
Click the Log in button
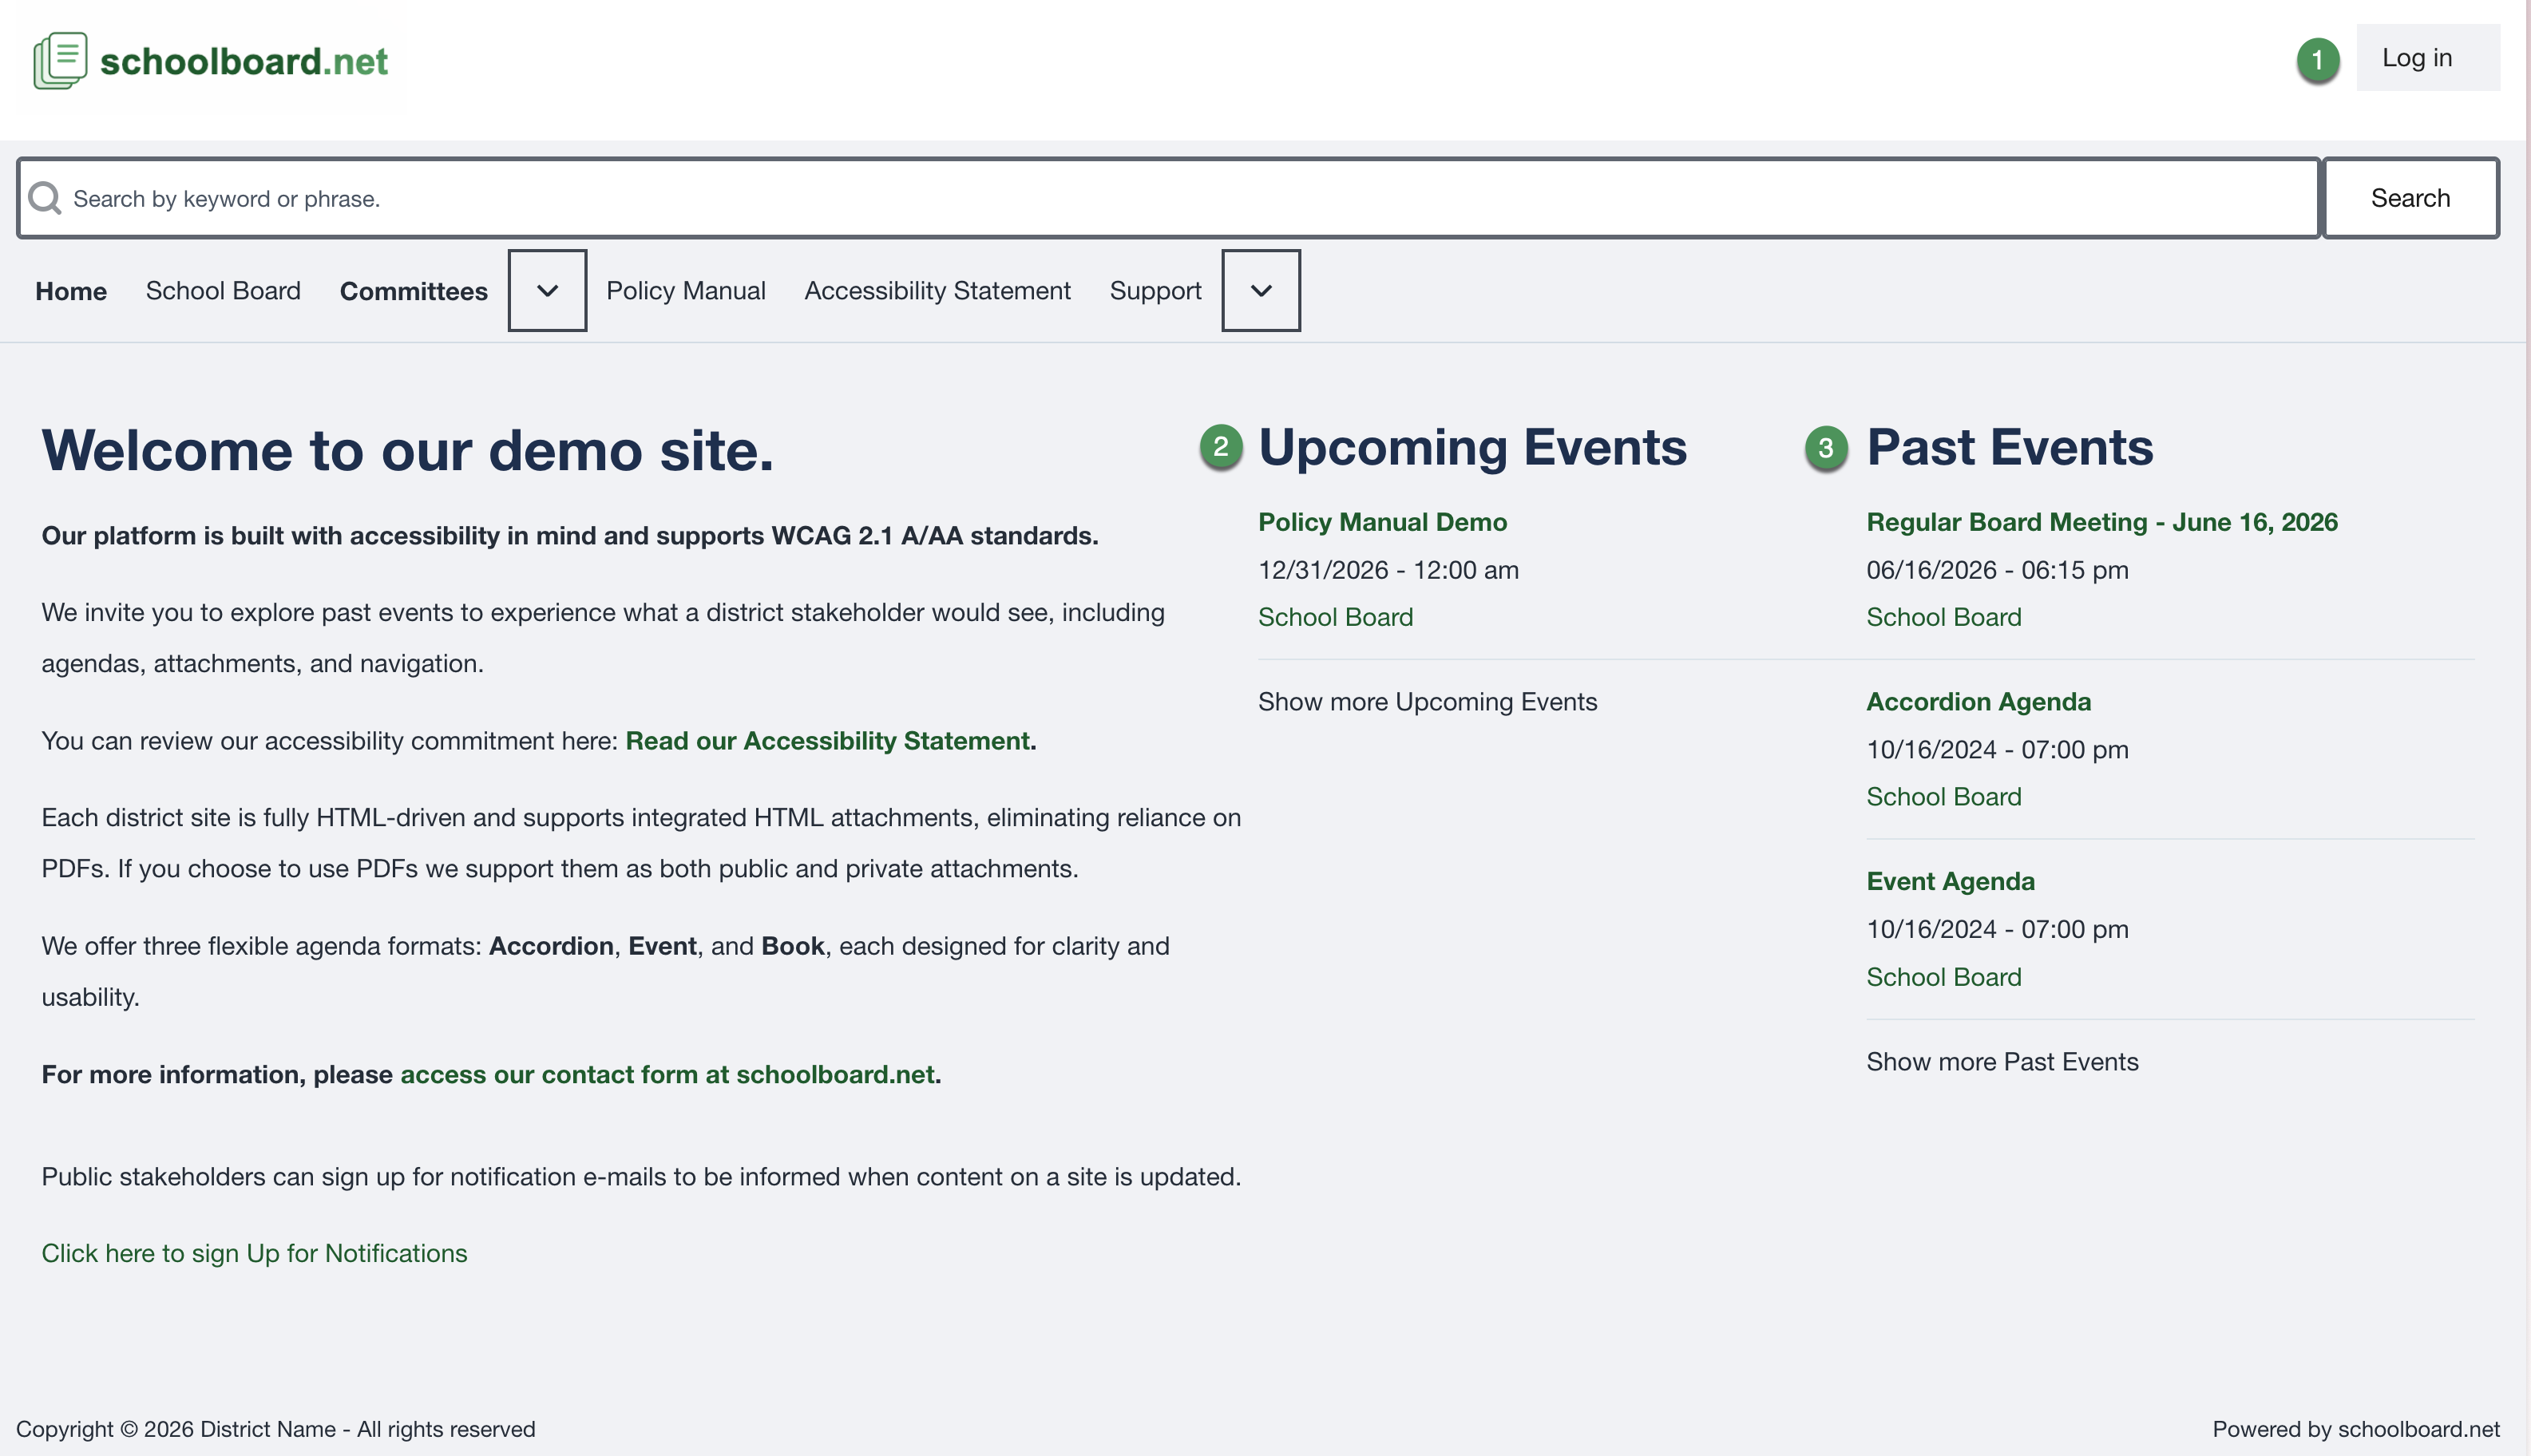point(2428,58)
